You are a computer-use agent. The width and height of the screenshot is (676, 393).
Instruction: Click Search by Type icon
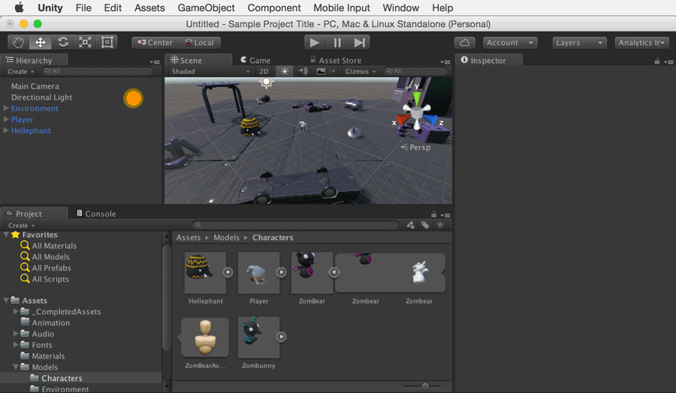[410, 225]
